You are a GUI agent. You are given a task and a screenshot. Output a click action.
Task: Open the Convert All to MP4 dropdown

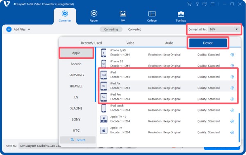pos(224,29)
